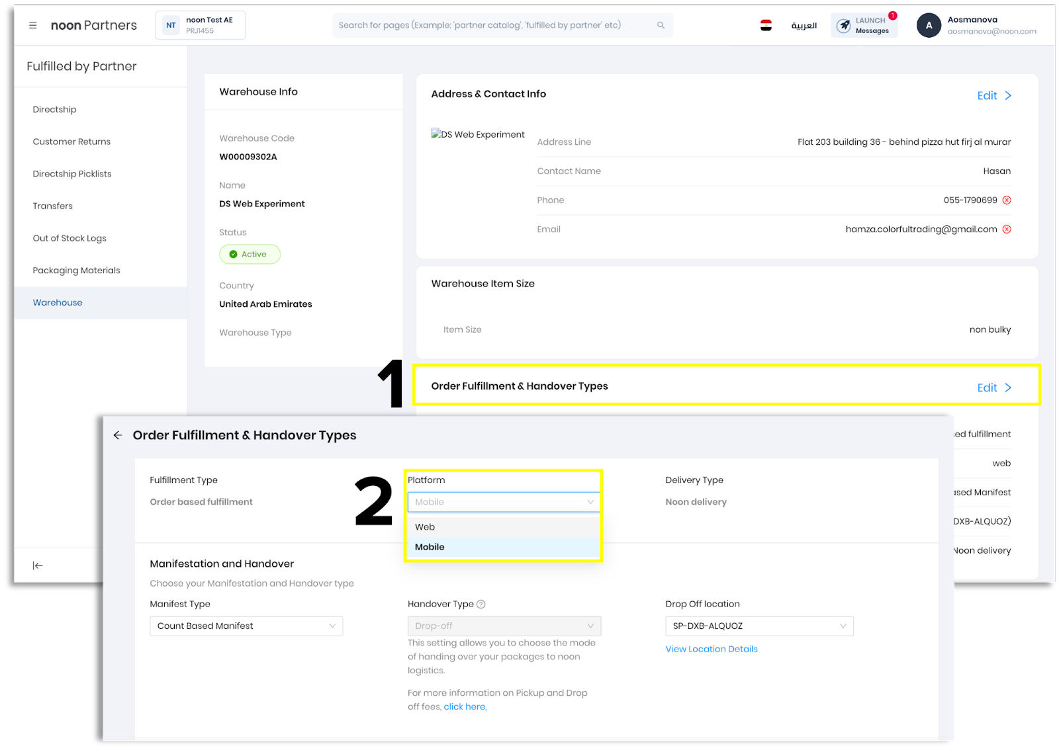
Task: Click the Aosmanova account name
Action: coord(972,20)
